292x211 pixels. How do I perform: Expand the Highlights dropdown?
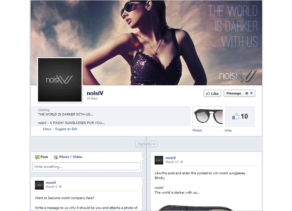pyautogui.click(x=146, y=144)
